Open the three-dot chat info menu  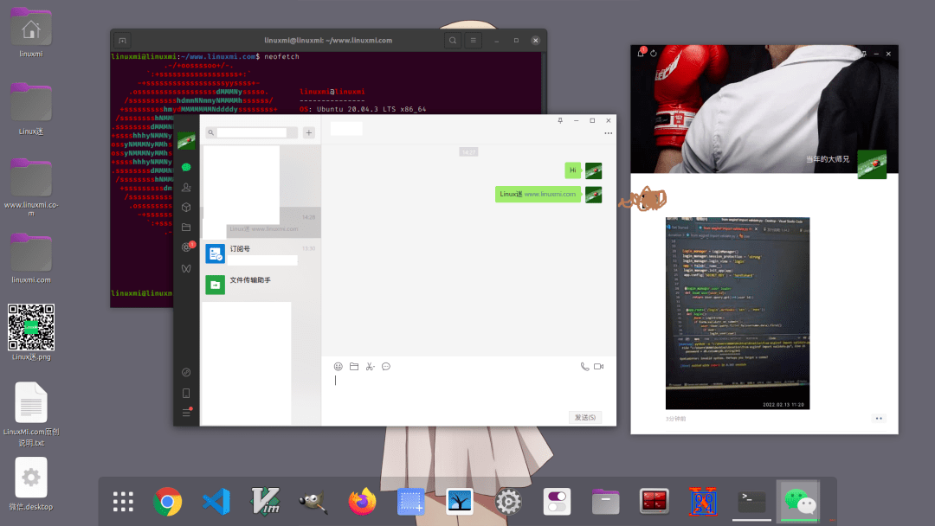[609, 133]
